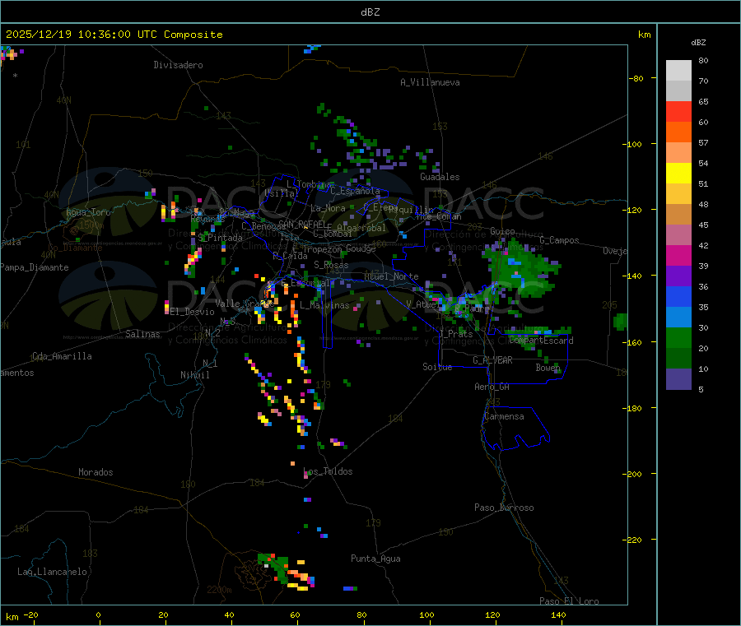Click the Aero_GA map label

(492, 387)
